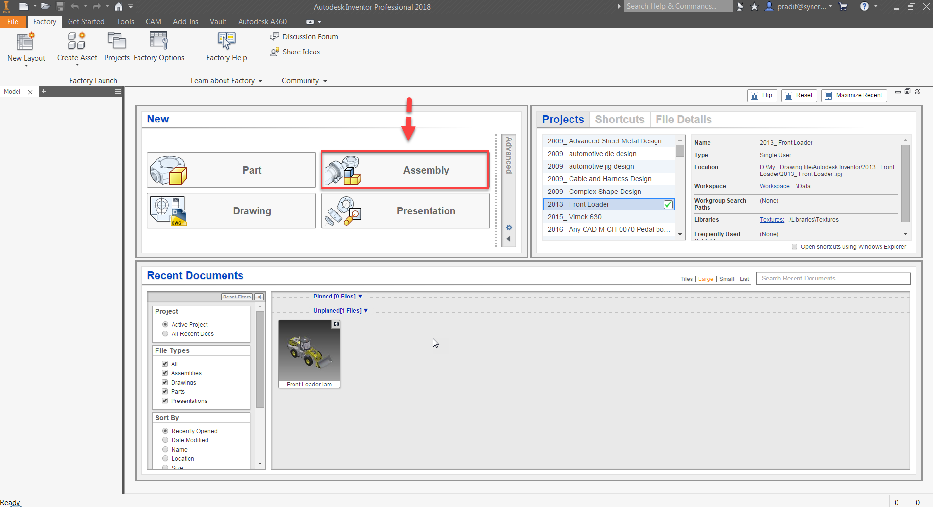Image resolution: width=933 pixels, height=507 pixels.
Task: Click the Reset button
Action: [x=799, y=95]
